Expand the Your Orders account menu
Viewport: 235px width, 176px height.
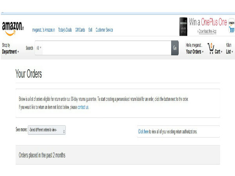click(195, 52)
